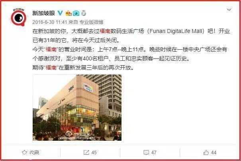Click the comment count 47
241x161 pixels.
tap(154, 153)
